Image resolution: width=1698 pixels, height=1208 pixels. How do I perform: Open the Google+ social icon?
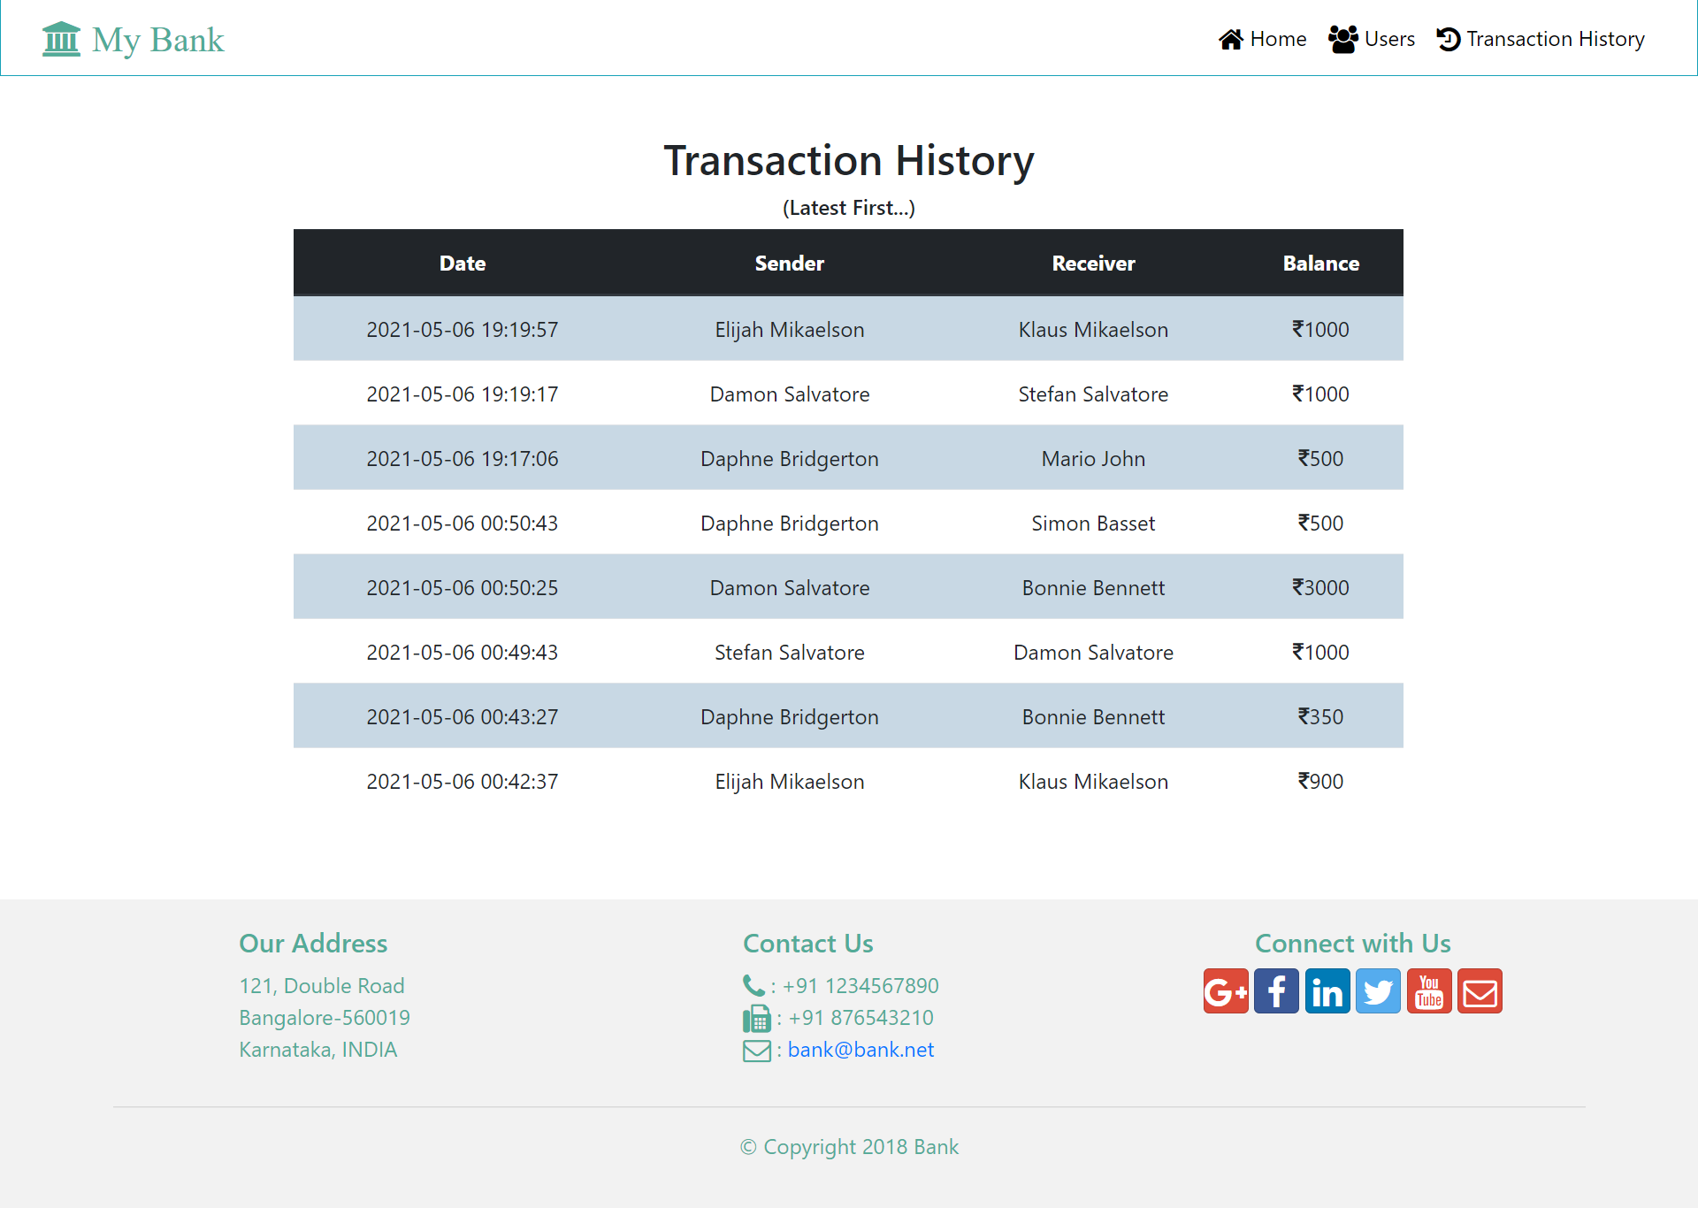[1225, 991]
